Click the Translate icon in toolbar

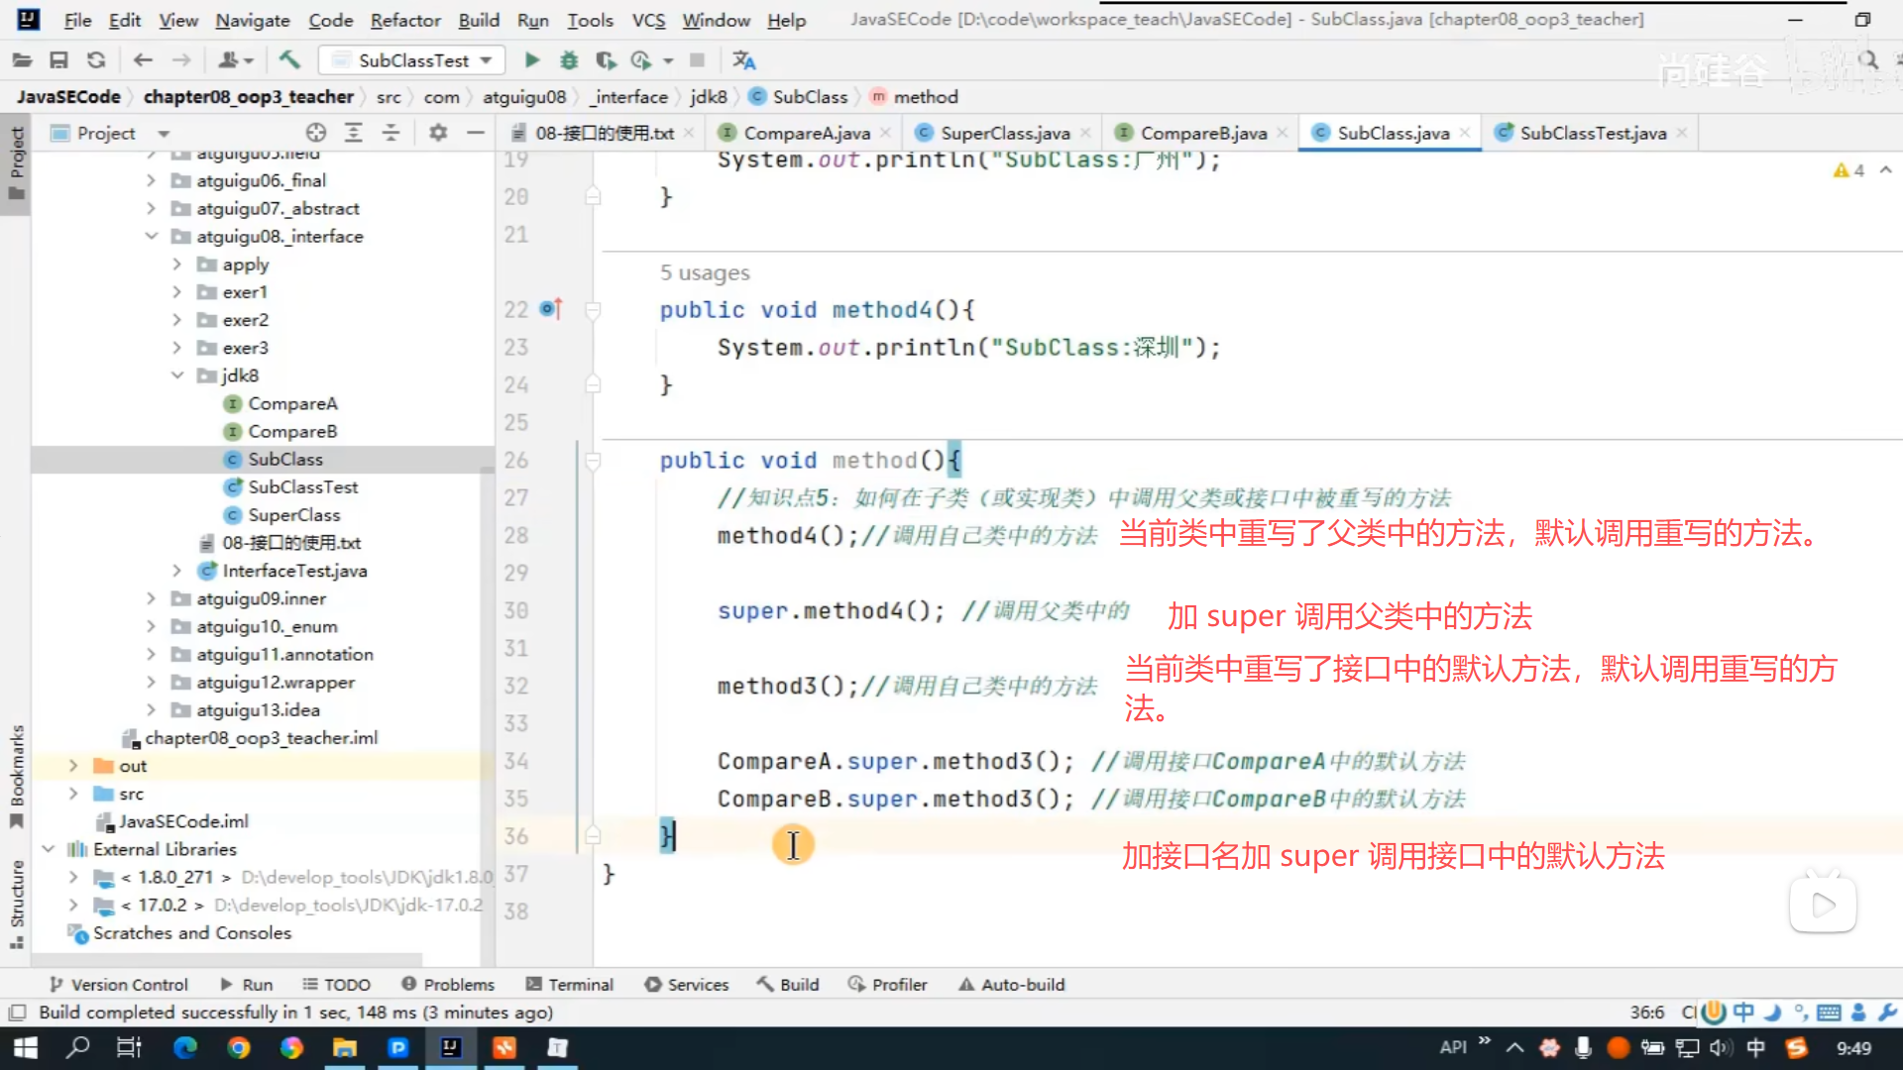(x=743, y=60)
